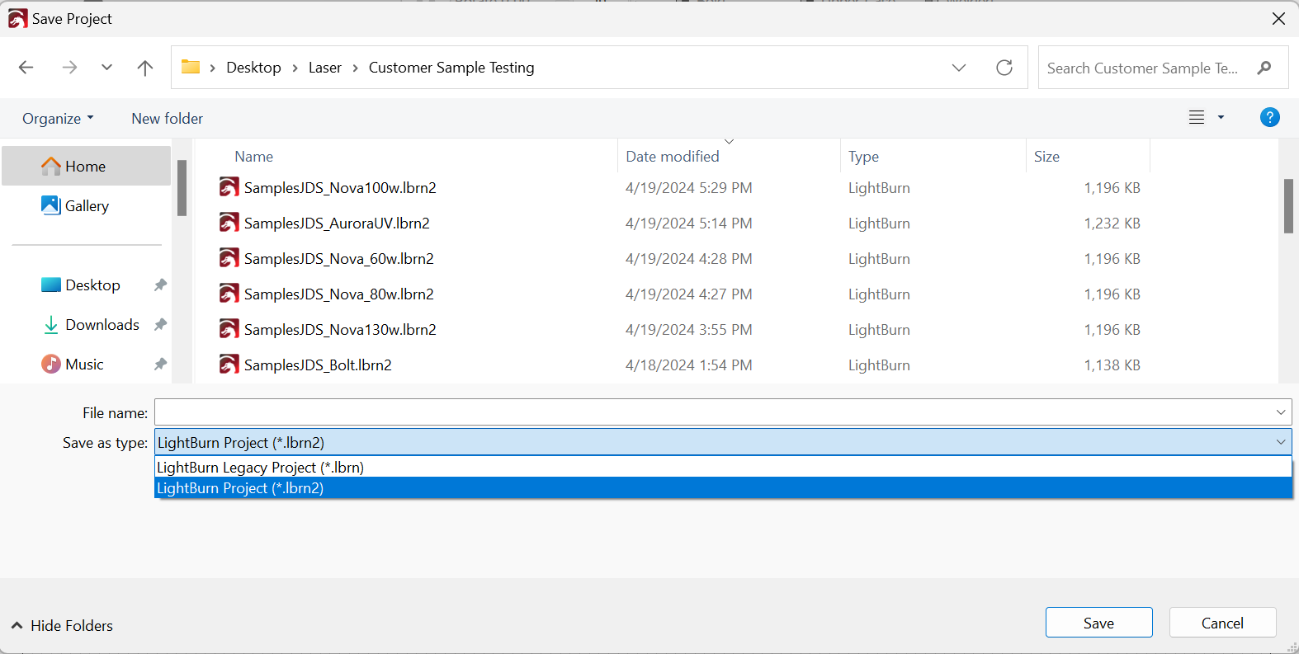This screenshot has height=654, width=1299.
Task: Click the pin icon next to Music
Action: pyautogui.click(x=160, y=364)
